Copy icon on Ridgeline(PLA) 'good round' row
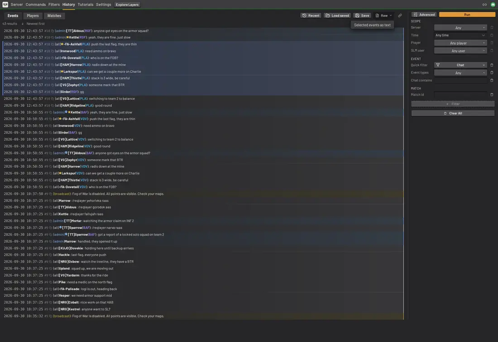 (x=53, y=105)
